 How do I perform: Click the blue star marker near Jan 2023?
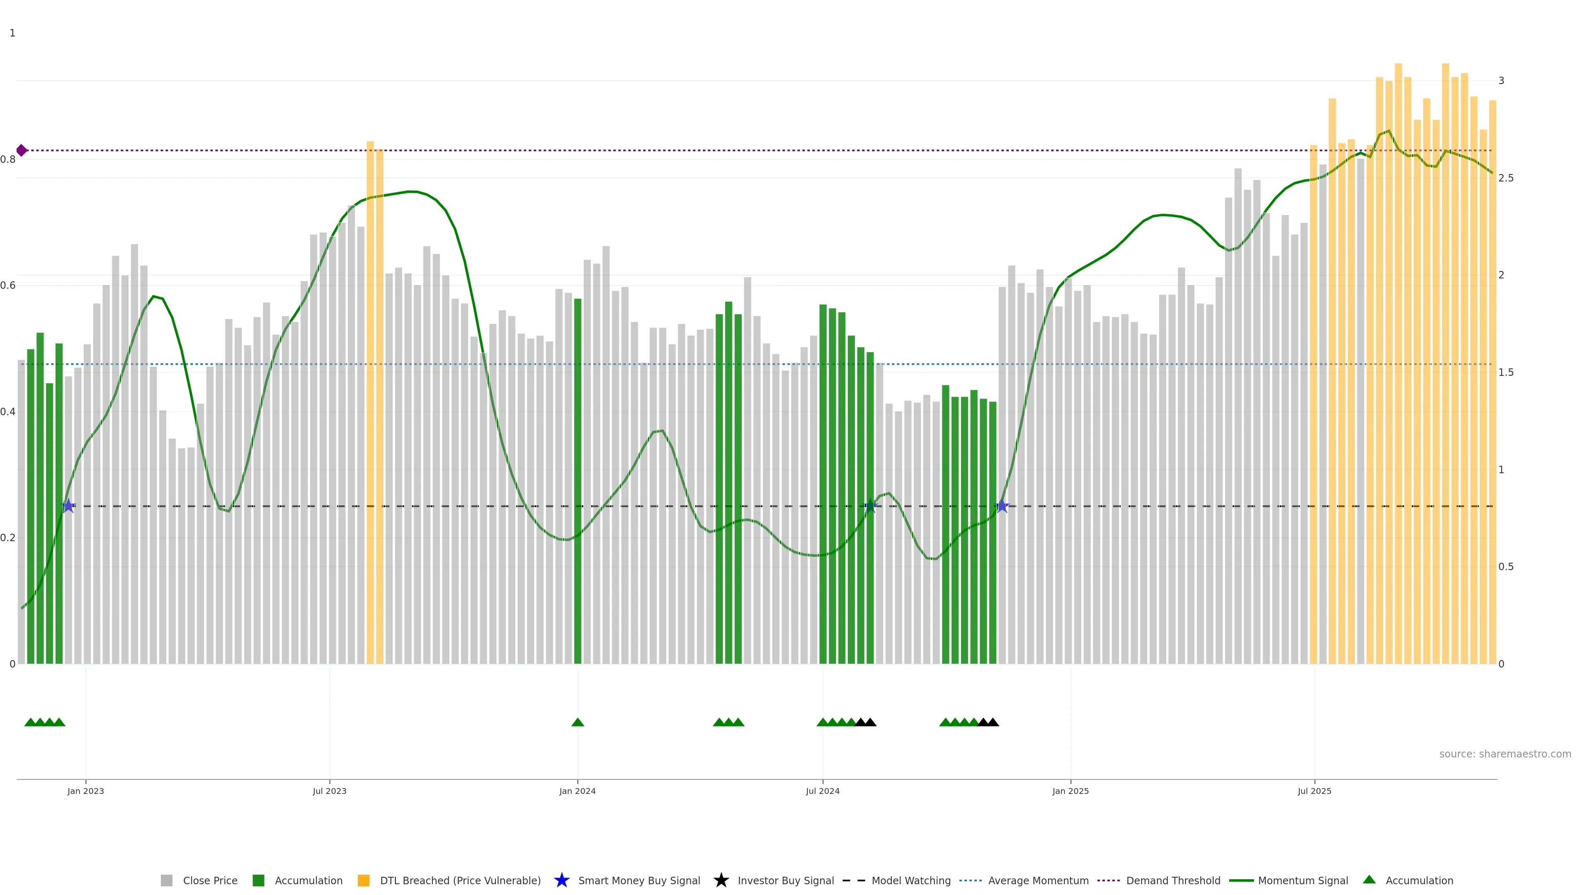click(68, 506)
